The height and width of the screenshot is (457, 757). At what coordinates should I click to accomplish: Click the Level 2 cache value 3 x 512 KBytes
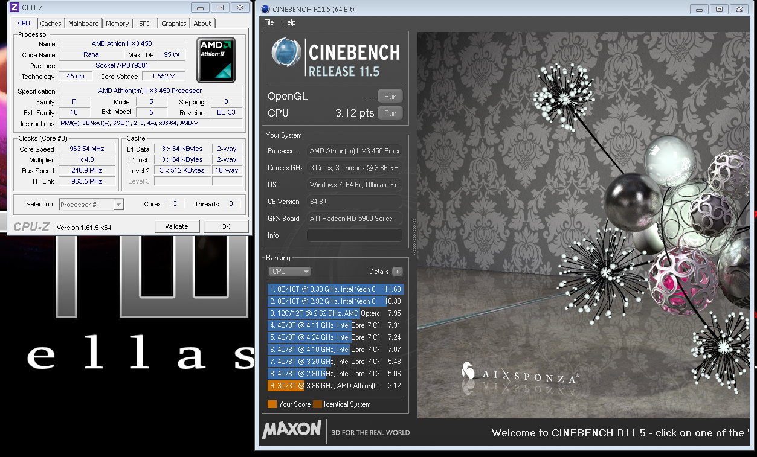(182, 171)
